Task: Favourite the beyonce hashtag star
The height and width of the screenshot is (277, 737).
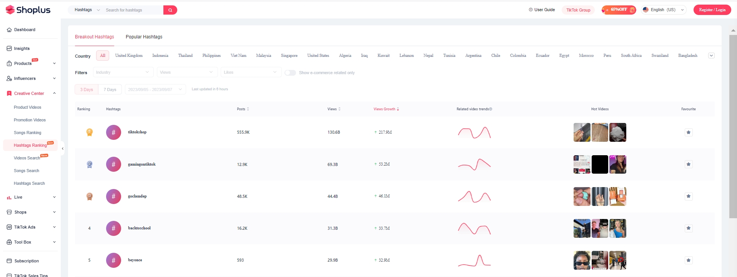Action: [x=689, y=260]
